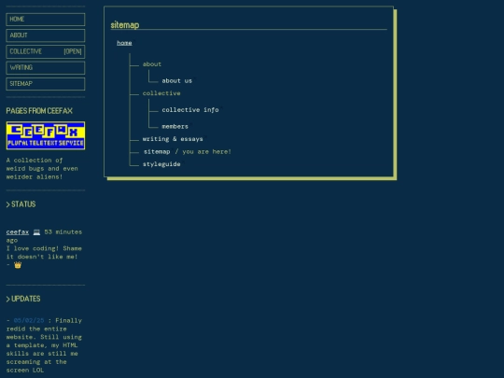Screen dimensions: 504x378
Task: Open the 'styleguide' sitemap link
Action: (x=161, y=164)
